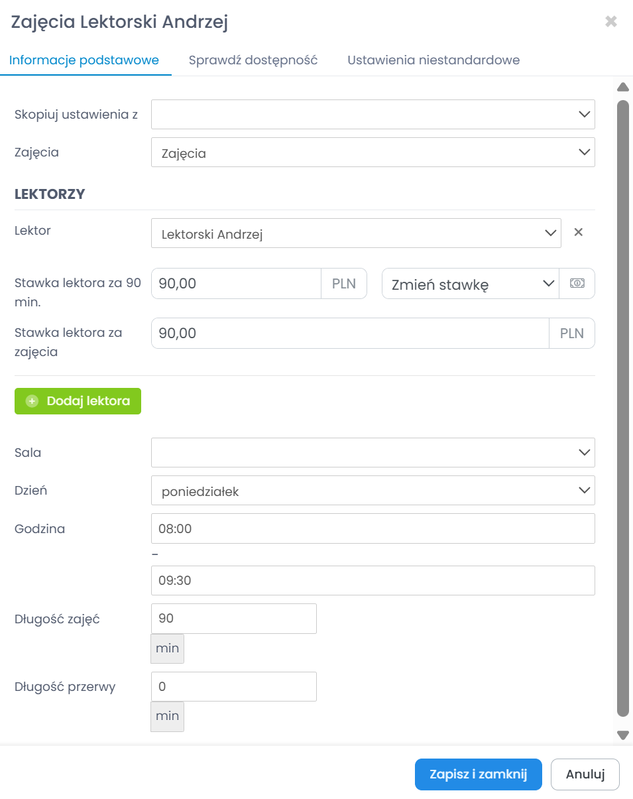Click the Długość zajęć input field

[x=234, y=619]
